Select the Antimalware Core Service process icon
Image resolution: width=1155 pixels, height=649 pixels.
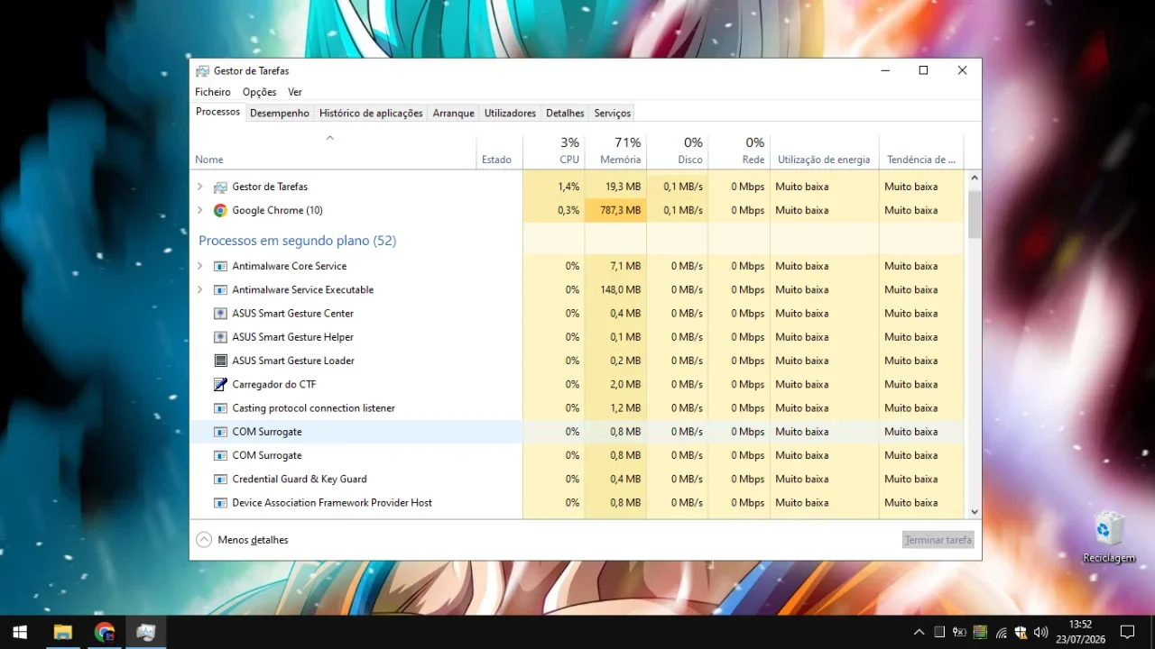[220, 266]
